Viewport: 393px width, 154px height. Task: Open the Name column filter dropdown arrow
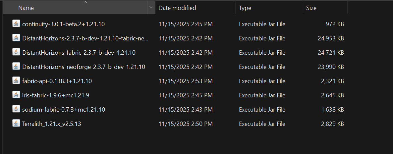click(151, 8)
